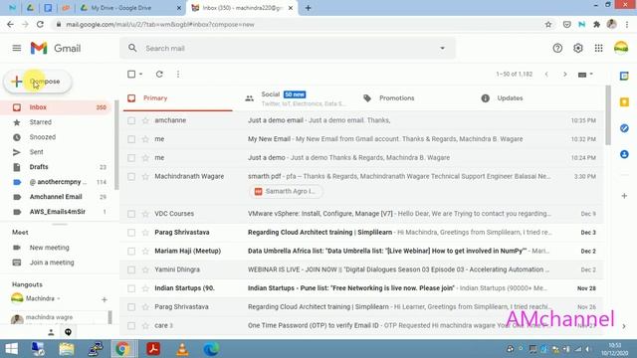Image resolution: width=637 pixels, height=358 pixels.
Task: Start a new Hangouts conversation plus
Action: (x=105, y=299)
